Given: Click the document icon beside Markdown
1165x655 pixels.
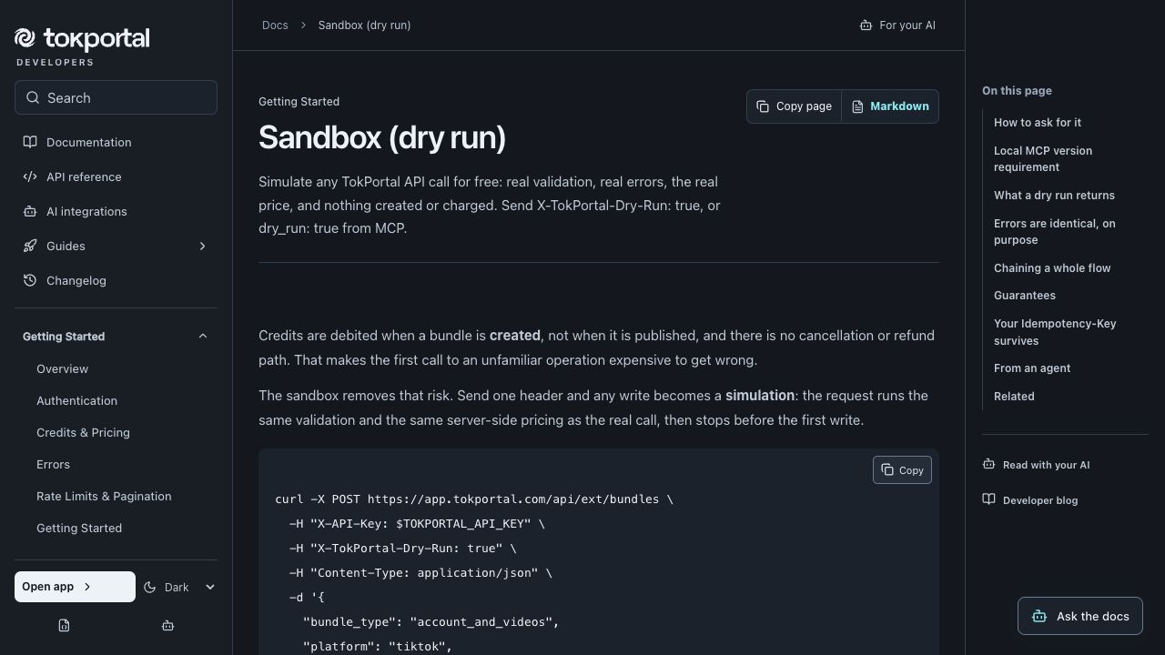Looking at the screenshot, I should coord(857,106).
